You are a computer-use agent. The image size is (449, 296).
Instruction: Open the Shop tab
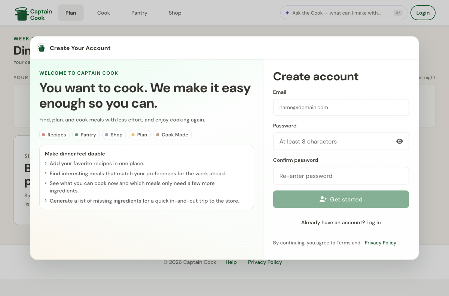(x=175, y=13)
